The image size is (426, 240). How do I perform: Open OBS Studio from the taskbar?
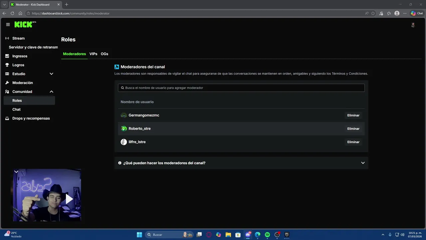277,235
